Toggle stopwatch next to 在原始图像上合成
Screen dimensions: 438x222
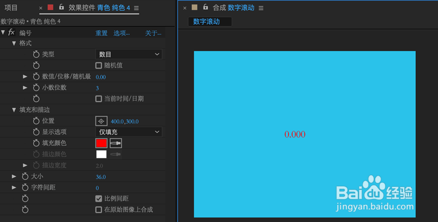pos(25,209)
